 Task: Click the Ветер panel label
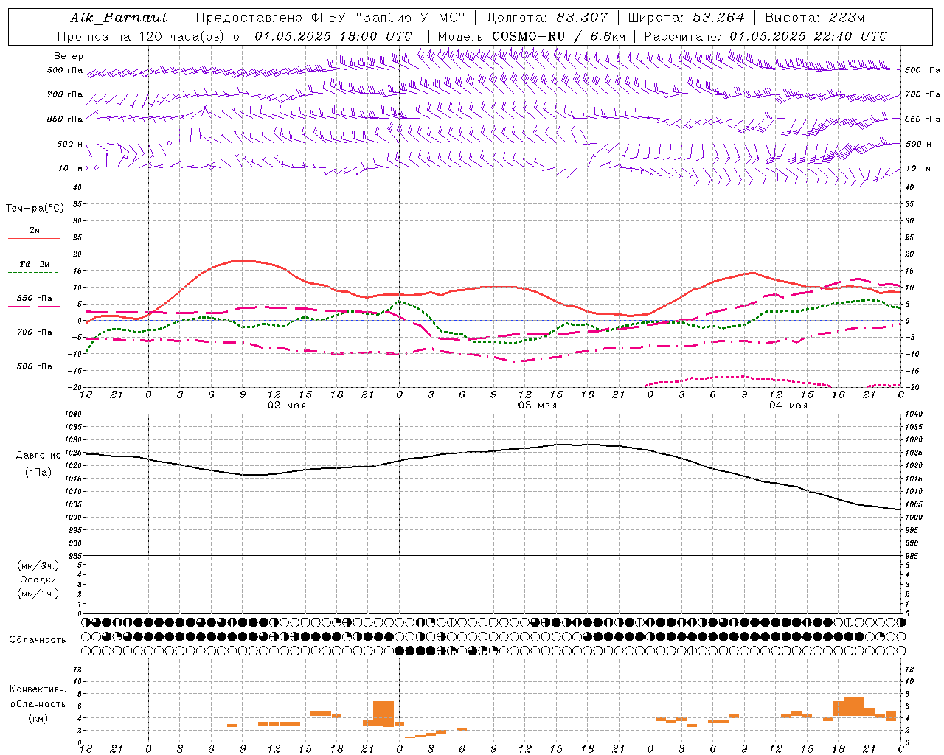69,56
